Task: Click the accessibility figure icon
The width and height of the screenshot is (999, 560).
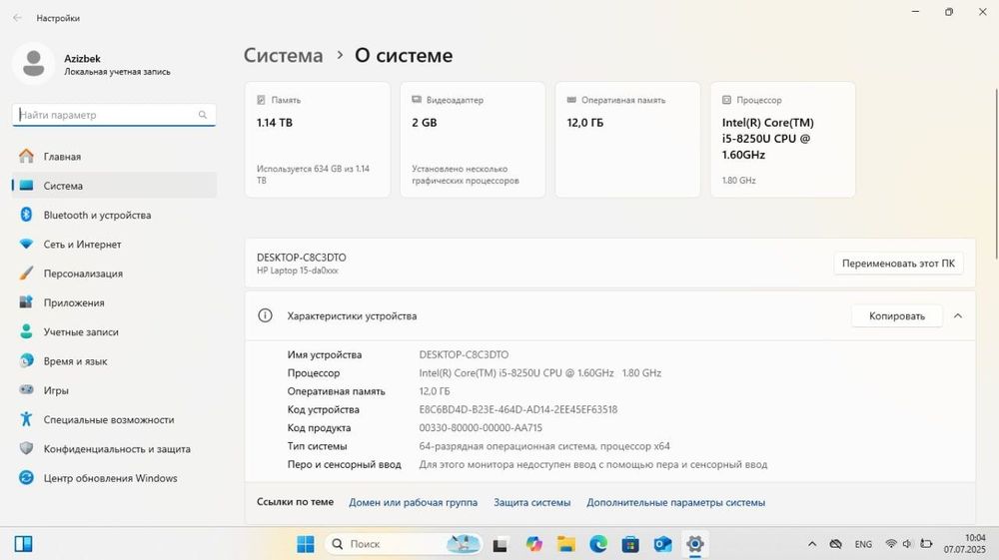Action: point(26,418)
